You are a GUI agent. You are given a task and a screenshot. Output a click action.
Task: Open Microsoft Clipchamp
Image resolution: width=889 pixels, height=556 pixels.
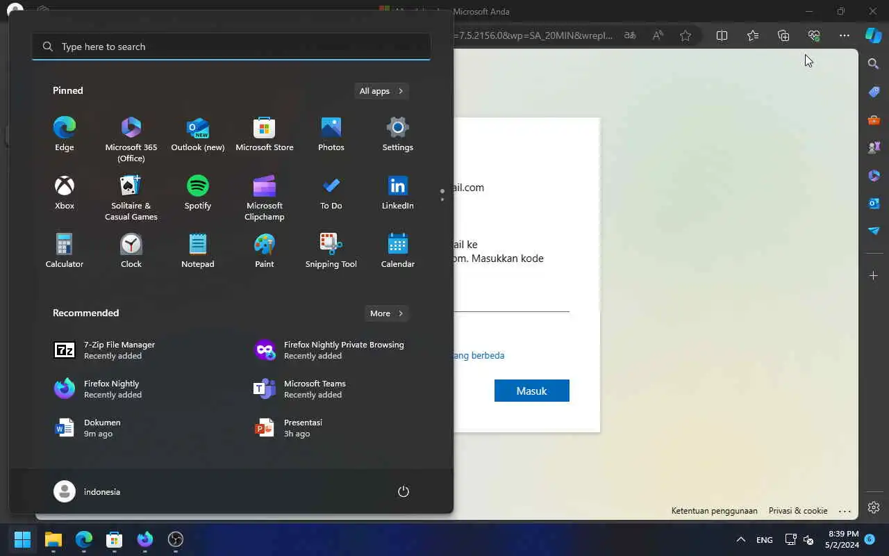tap(265, 198)
